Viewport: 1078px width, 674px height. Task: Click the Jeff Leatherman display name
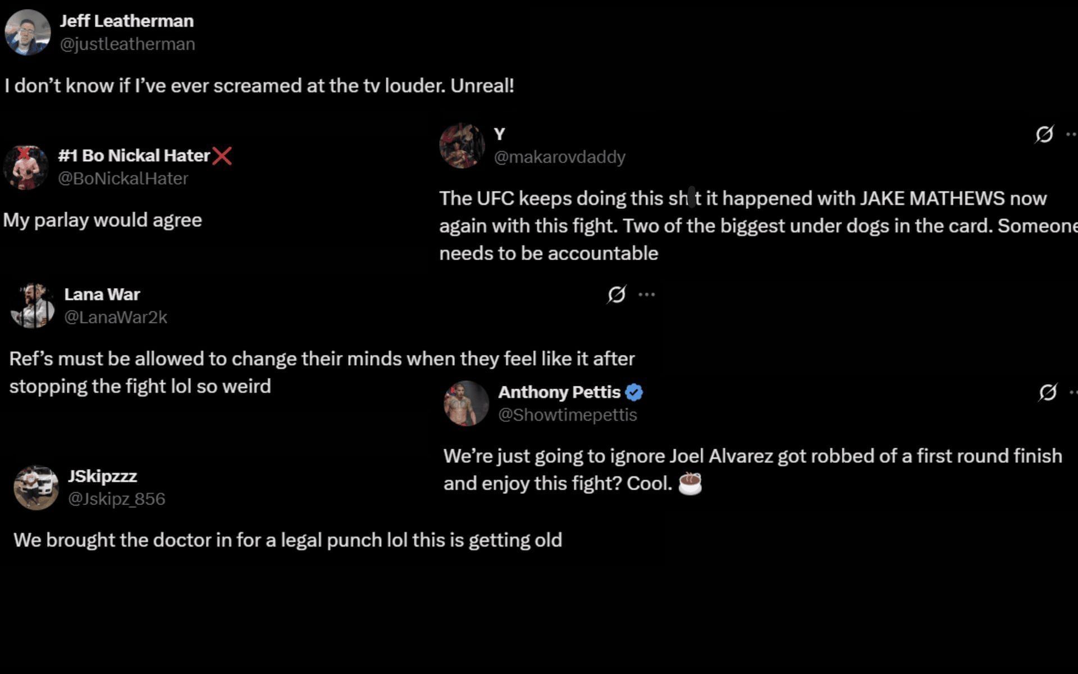pos(127,21)
